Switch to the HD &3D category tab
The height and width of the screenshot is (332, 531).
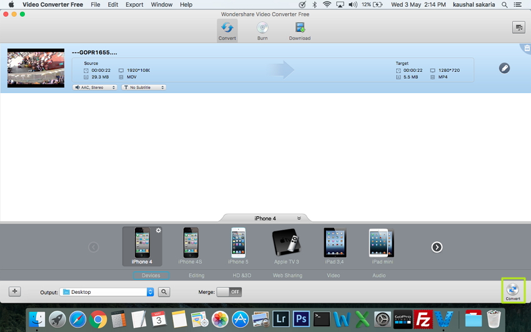pos(242,276)
